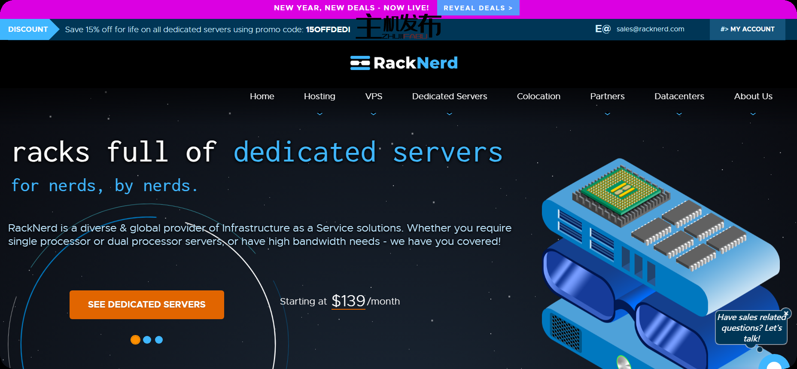Image resolution: width=797 pixels, height=369 pixels.
Task: Click the blue DISCOUNT arrow tag
Action: pos(29,29)
